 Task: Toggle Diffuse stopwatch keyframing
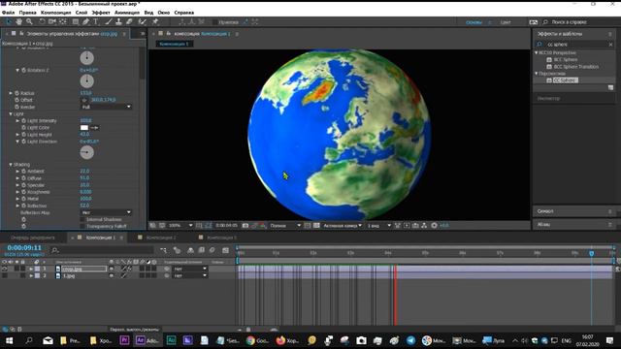coord(23,178)
